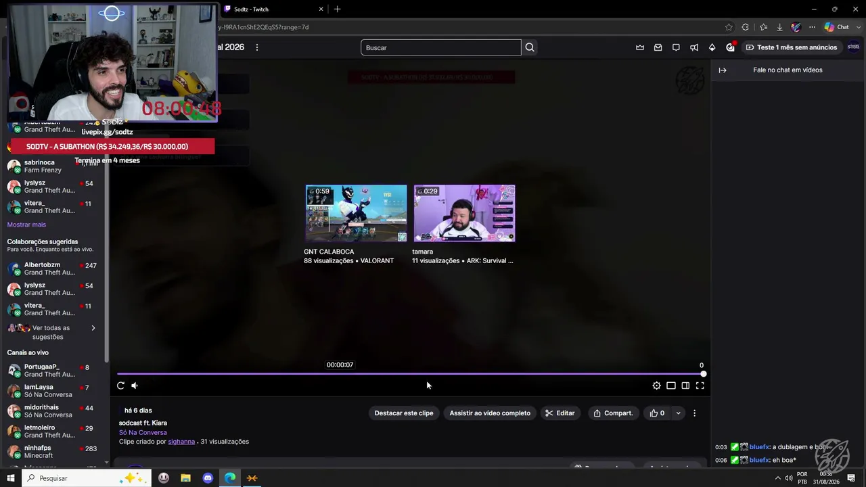Viewport: 866px width, 487px height.
Task: Open the clip Editar scissors button
Action: [560, 413]
